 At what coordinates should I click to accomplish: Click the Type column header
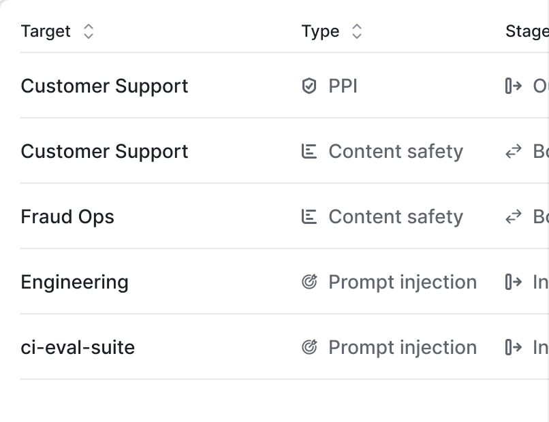(320, 31)
